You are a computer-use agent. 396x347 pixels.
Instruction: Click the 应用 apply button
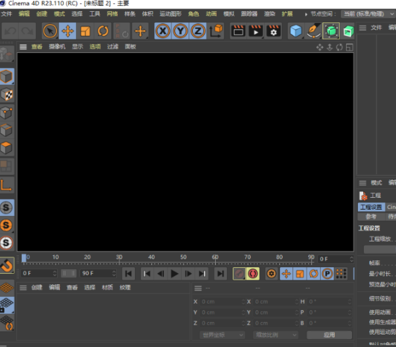tap(329, 335)
